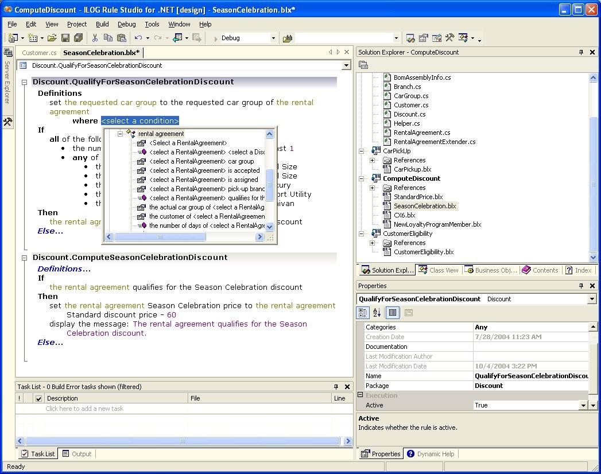
Task: Tick the Task List checkbox column header
Action: tap(38, 398)
